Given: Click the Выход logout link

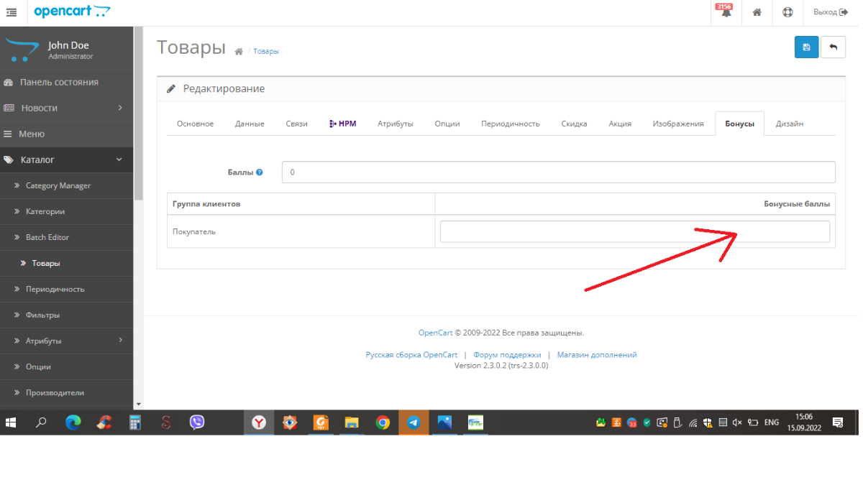Looking at the screenshot, I should click(830, 12).
